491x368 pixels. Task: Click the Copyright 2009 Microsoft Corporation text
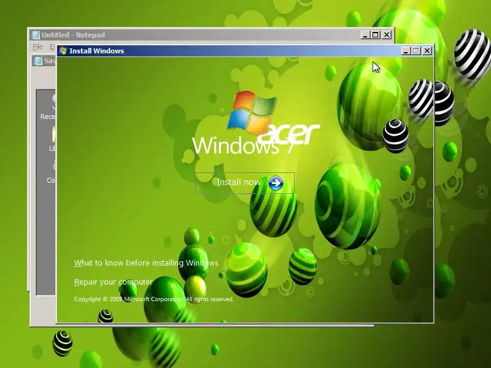(154, 299)
